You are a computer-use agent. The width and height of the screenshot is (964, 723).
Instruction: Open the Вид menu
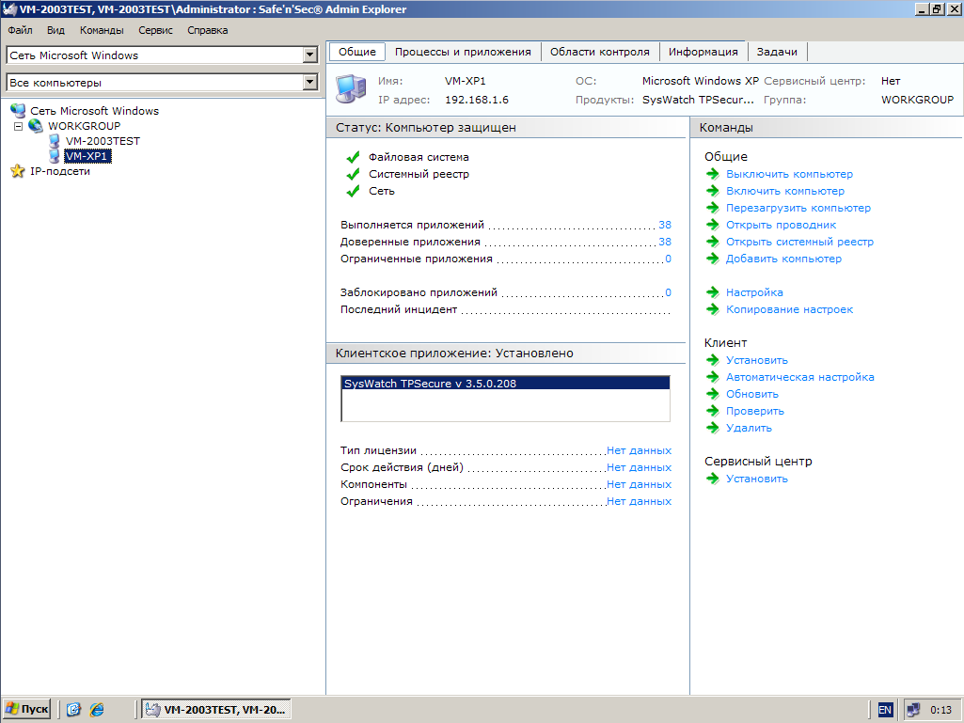coord(55,30)
